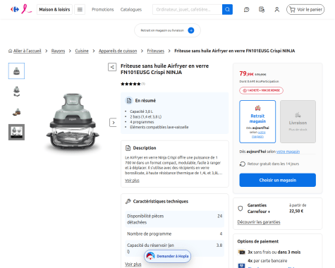
Task: Open the hamburger menu icon
Action: (80, 9)
